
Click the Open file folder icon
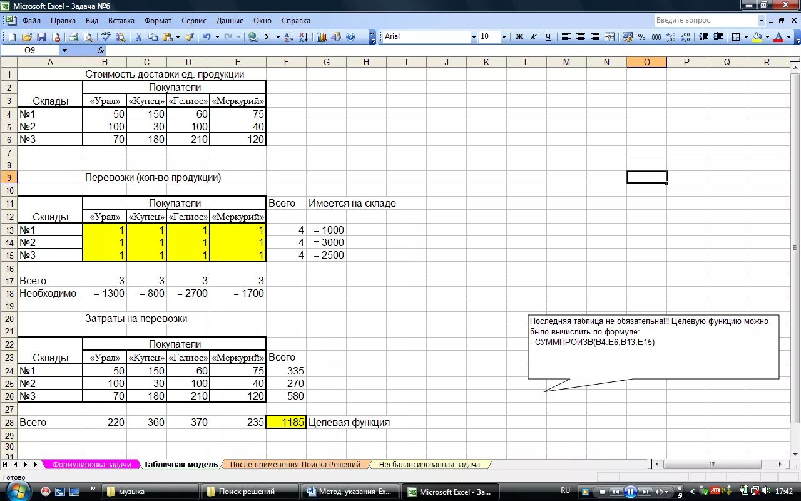[x=27, y=37]
